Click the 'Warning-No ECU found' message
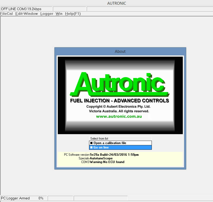Viewport: 213px width, 202px height. point(107,162)
